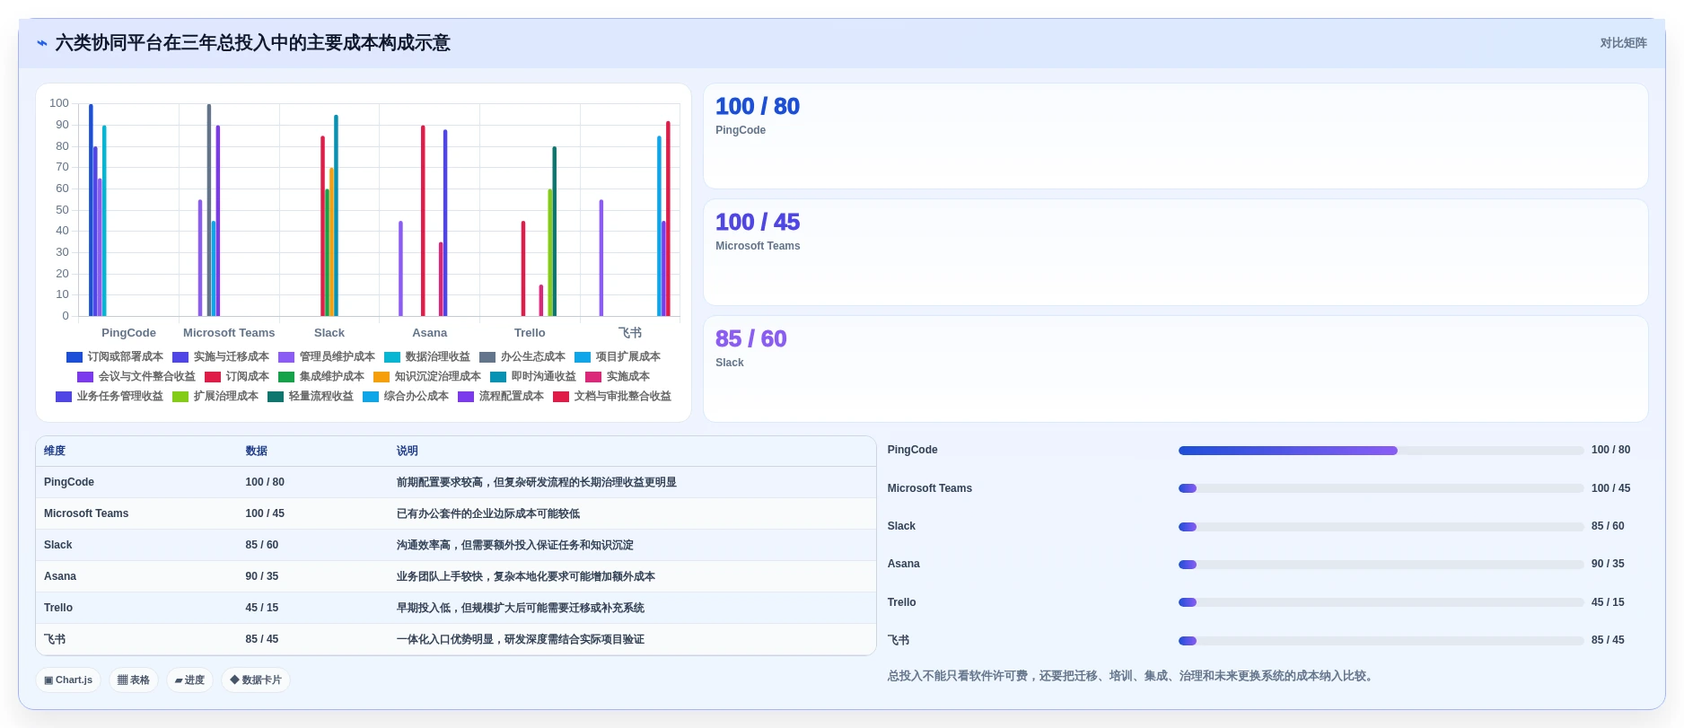
Task: Toggle the 会议与文件整合收益 legend entry
Action: click(136, 377)
